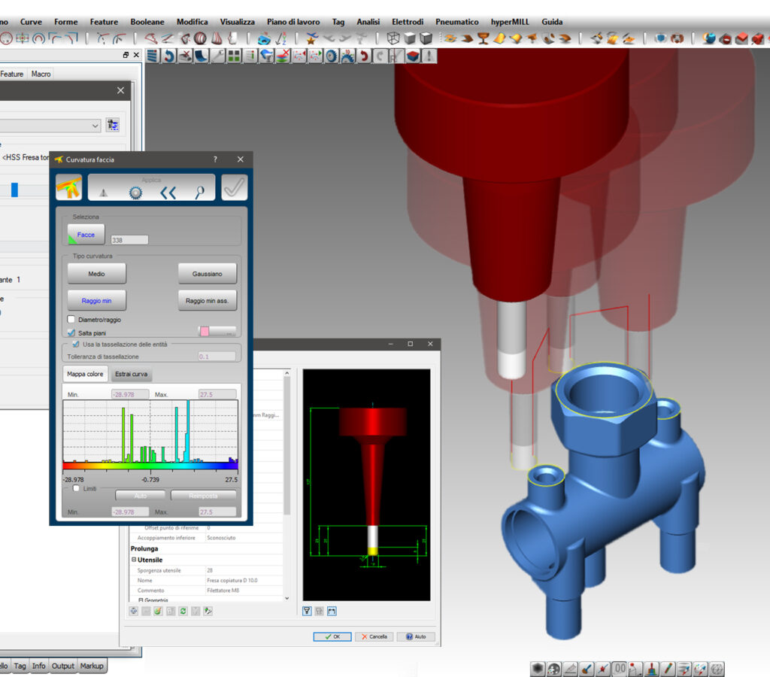Screen dimensions: 770x677
Task: Click the filter funnel icon below tool preview
Action: pos(307,611)
